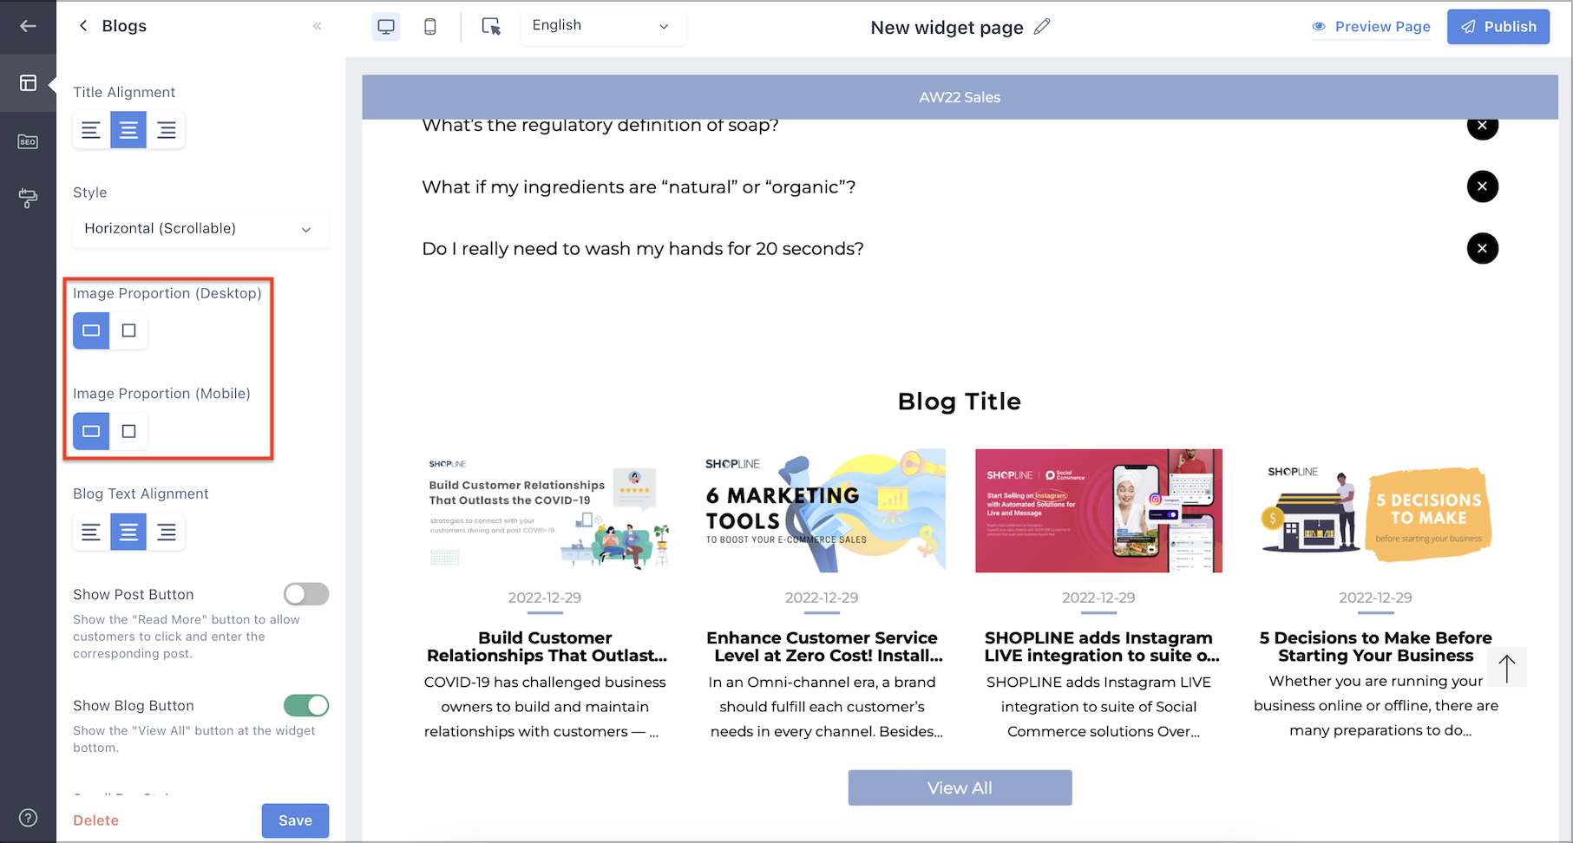Align blog text to the left
Screen dimensions: 1573x843
pos(91,532)
